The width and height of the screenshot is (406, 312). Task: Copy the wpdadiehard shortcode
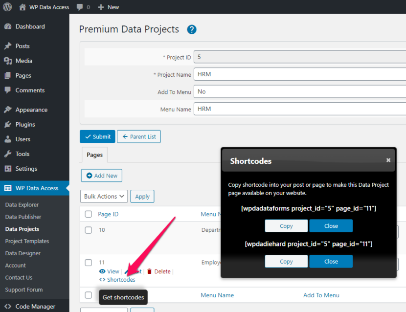286,261
